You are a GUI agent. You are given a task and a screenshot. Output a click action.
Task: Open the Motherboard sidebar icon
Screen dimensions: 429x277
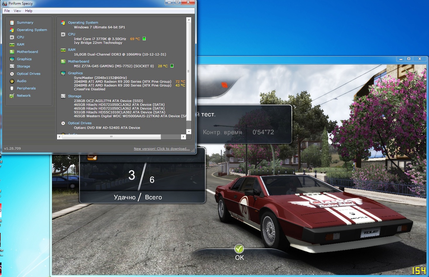point(12,52)
